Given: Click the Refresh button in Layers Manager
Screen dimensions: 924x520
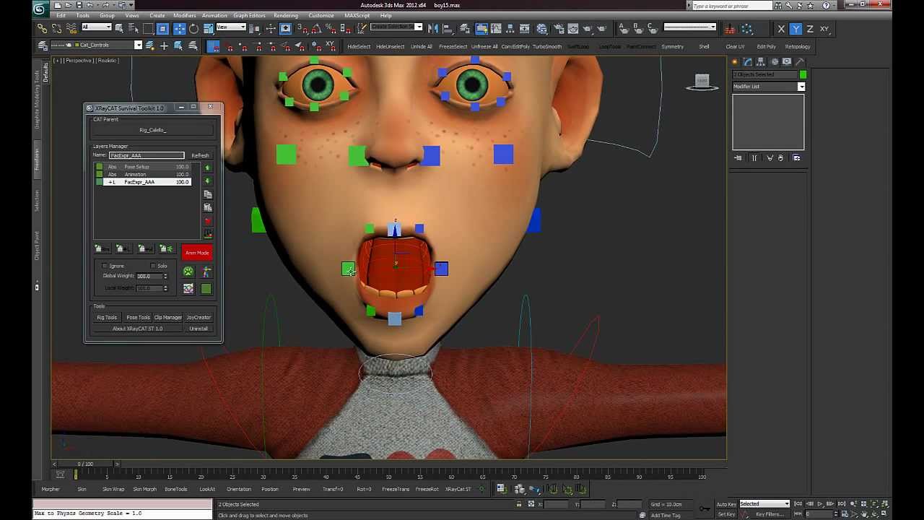Looking at the screenshot, I should coord(200,155).
